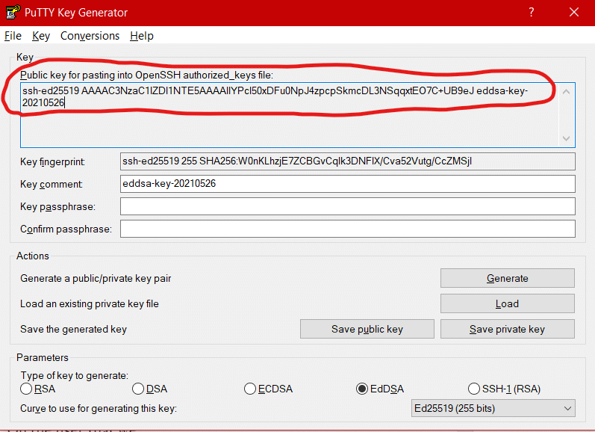The height and width of the screenshot is (432, 595).
Task: Open the Key menu
Action: click(41, 36)
